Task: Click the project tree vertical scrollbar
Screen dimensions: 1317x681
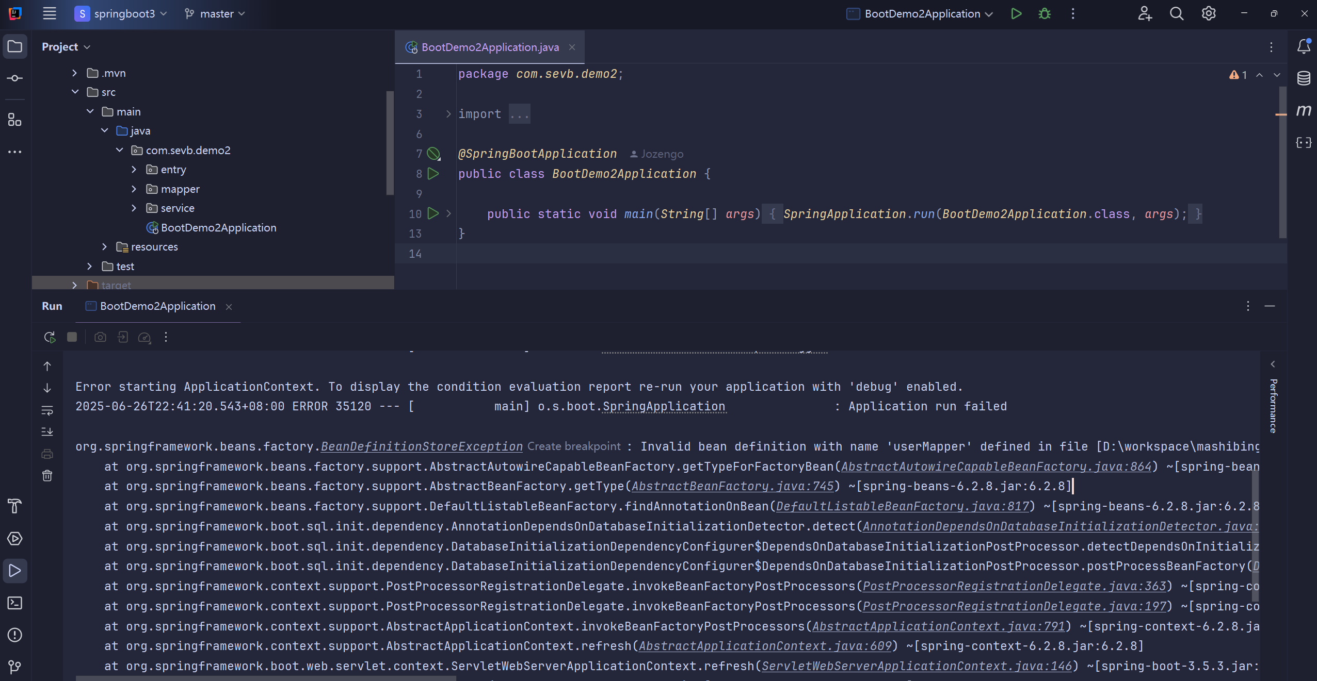Action: (390, 143)
